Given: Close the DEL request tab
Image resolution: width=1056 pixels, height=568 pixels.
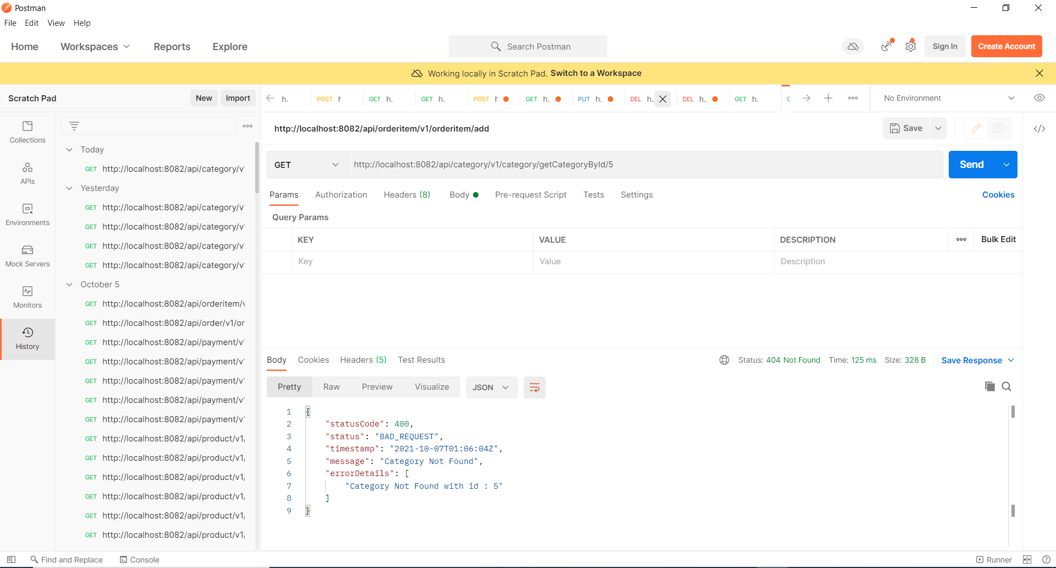Looking at the screenshot, I should (663, 99).
